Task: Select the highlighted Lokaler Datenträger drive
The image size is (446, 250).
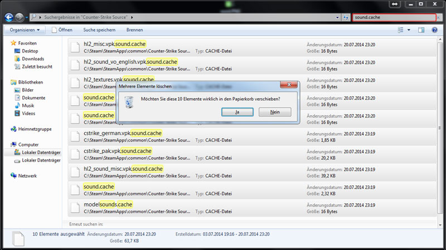Action: pyautogui.click(x=37, y=152)
